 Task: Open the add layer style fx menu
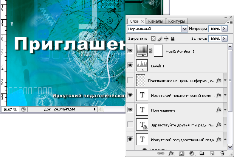click(x=171, y=153)
